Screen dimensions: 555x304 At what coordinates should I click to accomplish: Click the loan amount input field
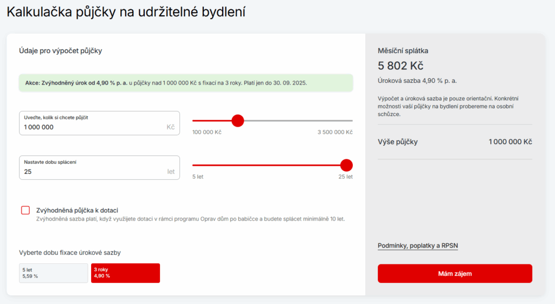pyautogui.click(x=92, y=127)
